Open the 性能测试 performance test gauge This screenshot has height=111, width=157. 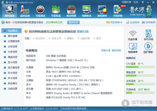click(x=41, y=11)
